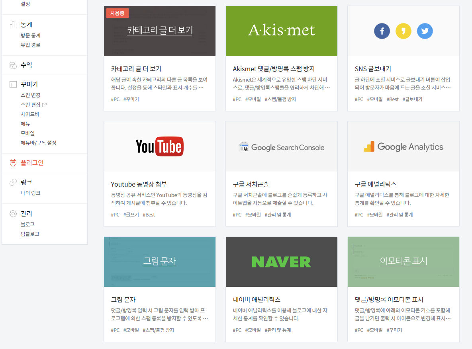Click the 카테고리 글 더 보기 dark banner

[x=160, y=31]
